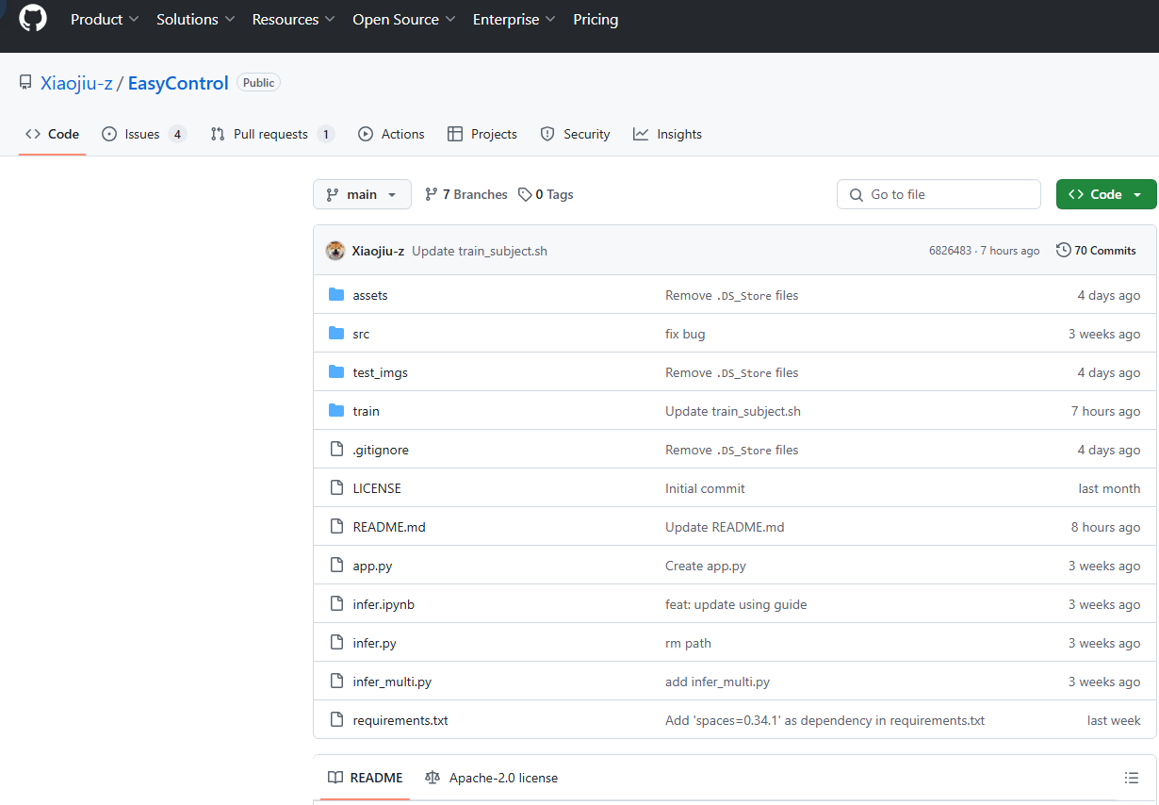Click the GitHub logo icon

[33, 19]
